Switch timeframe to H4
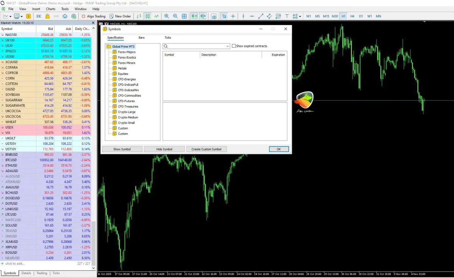 (352, 16)
